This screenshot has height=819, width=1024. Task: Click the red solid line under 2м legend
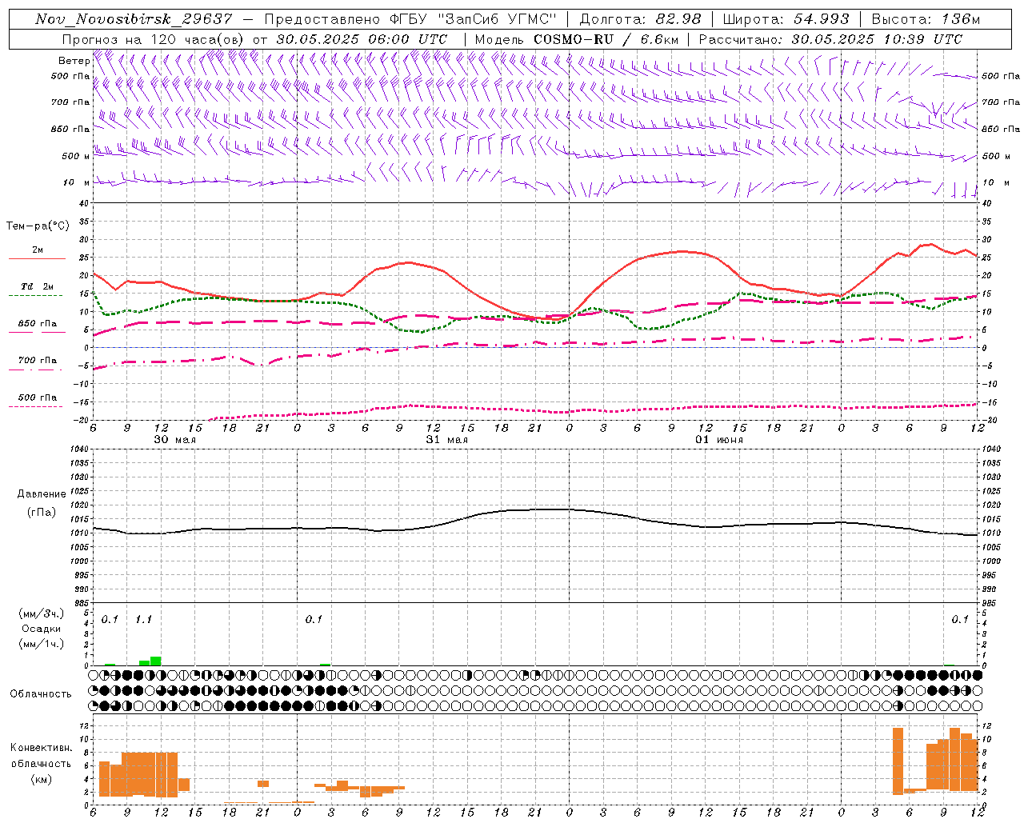point(37,258)
